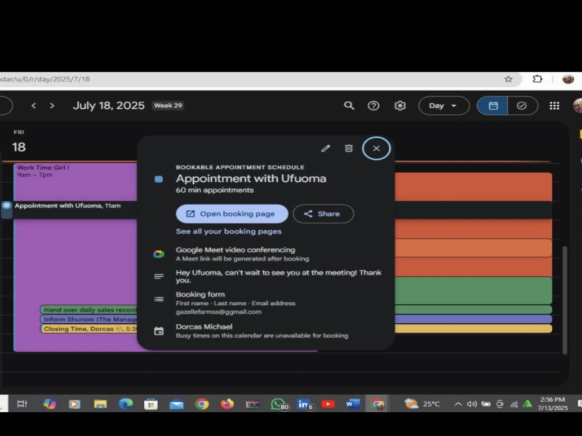Show hidden system tray icons
This screenshot has height=436, width=582.
[459, 404]
